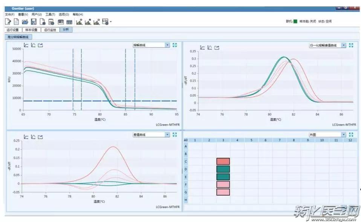Maximize the heat map panel with the expand icon
361x222 pixels.
pyautogui.click(x=351, y=134)
